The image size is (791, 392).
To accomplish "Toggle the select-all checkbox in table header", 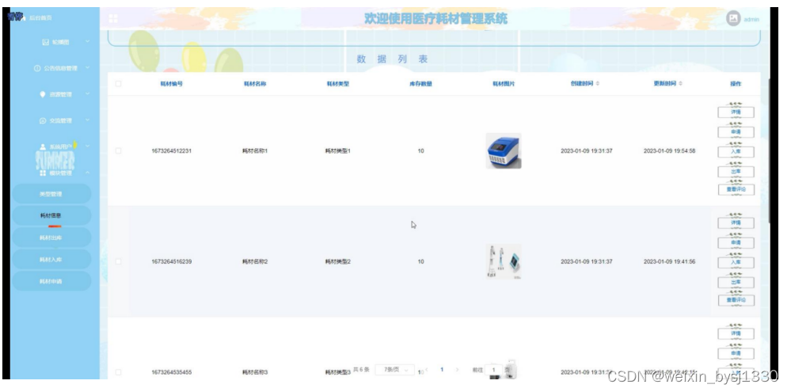I will (118, 84).
